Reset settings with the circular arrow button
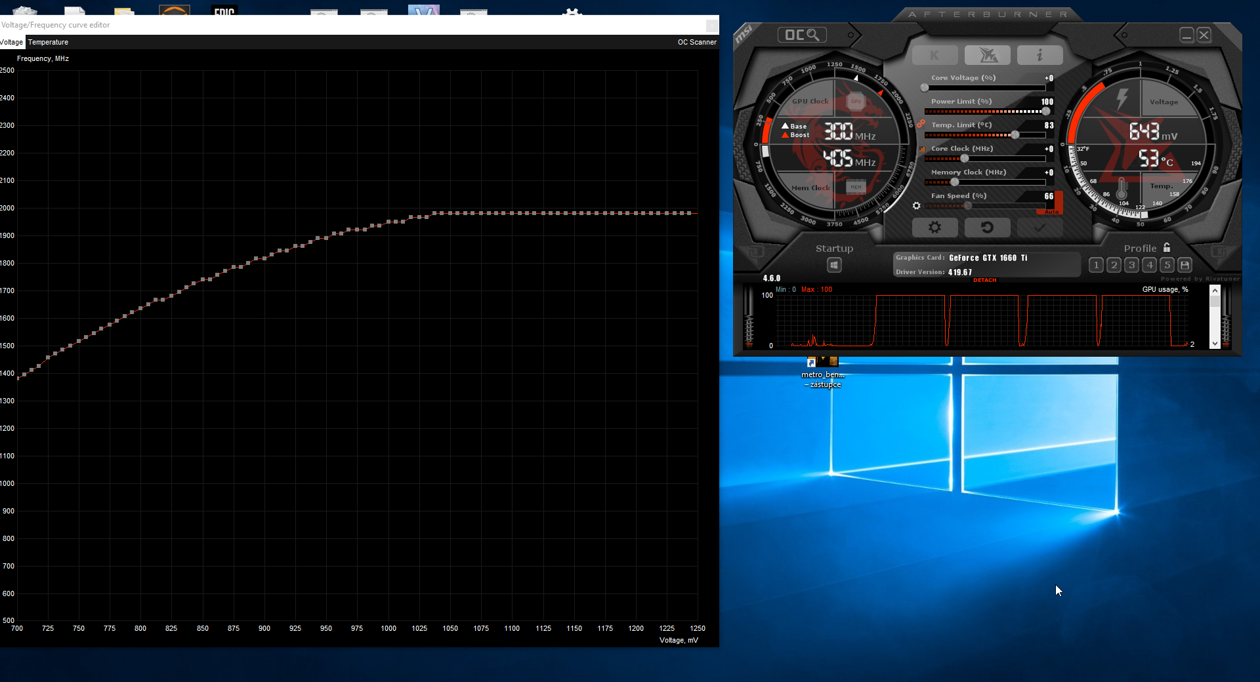The height and width of the screenshot is (682, 1260). point(987,228)
